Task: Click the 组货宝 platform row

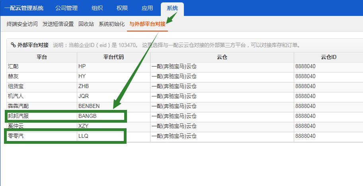Action: tap(16, 86)
